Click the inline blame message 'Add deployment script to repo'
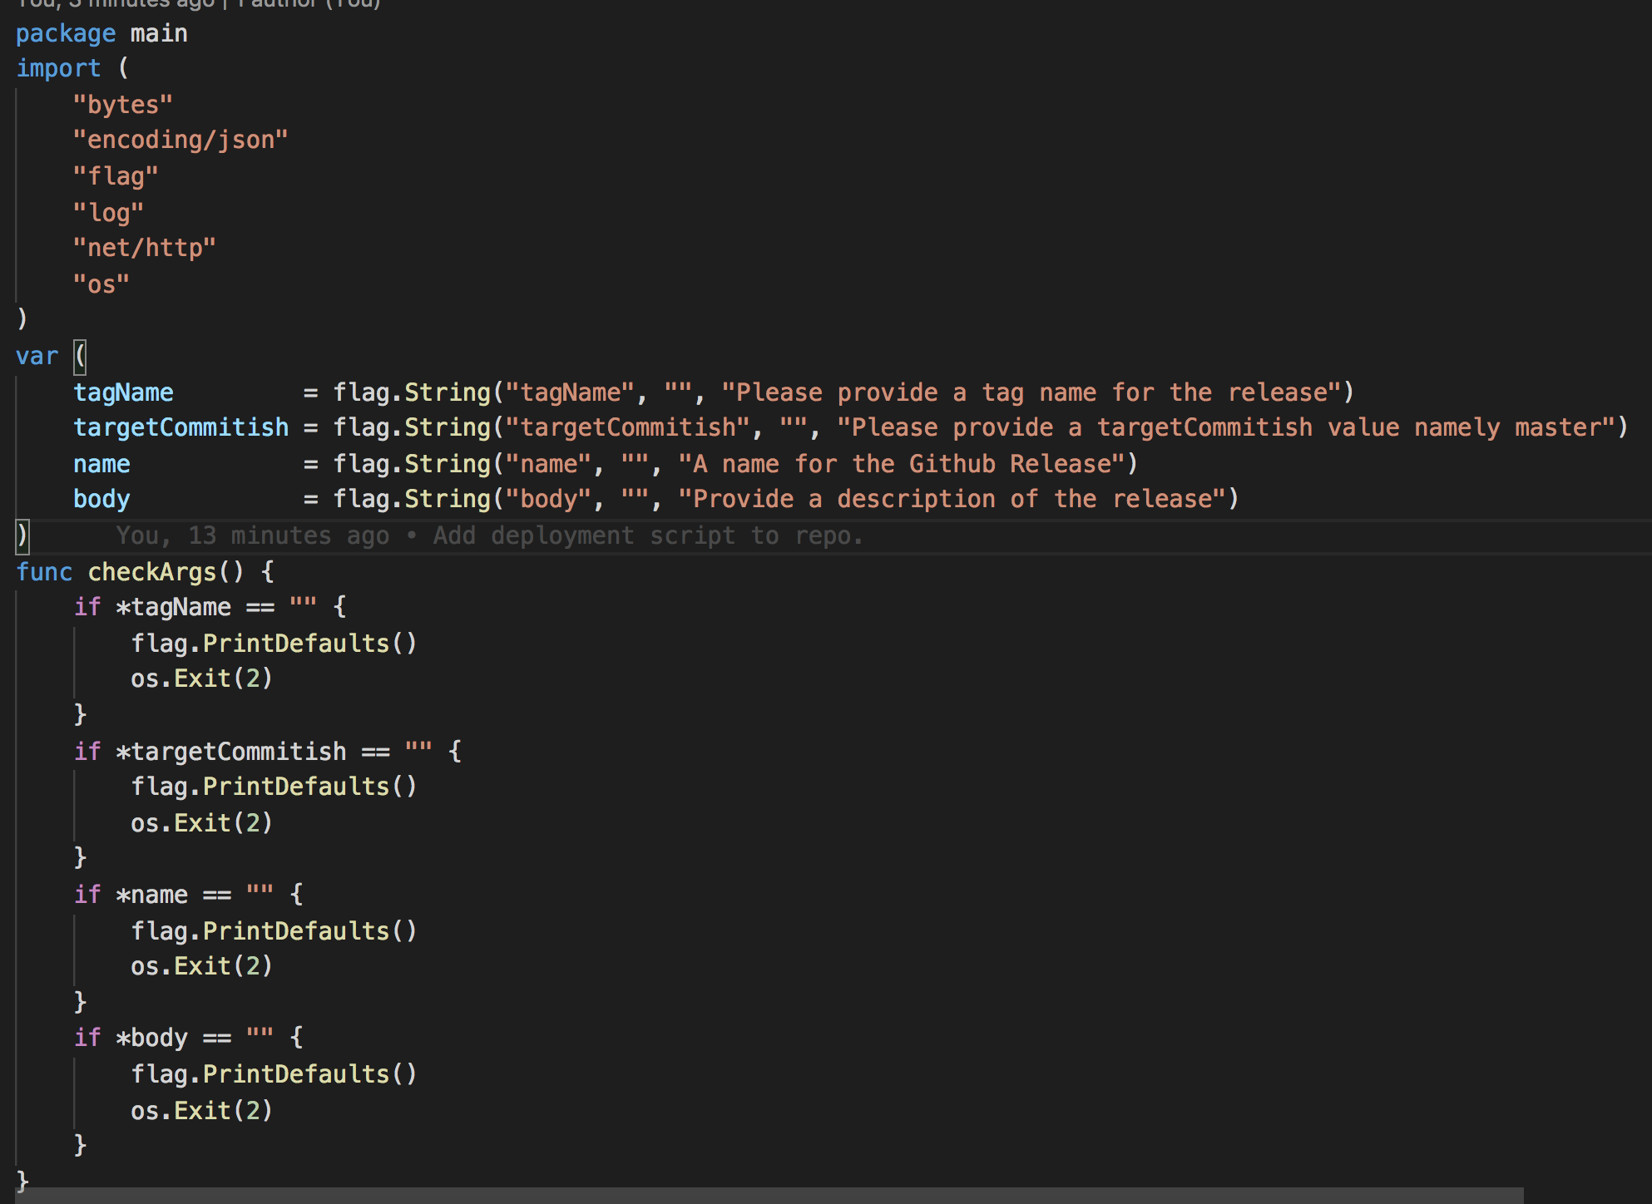 [x=647, y=535]
